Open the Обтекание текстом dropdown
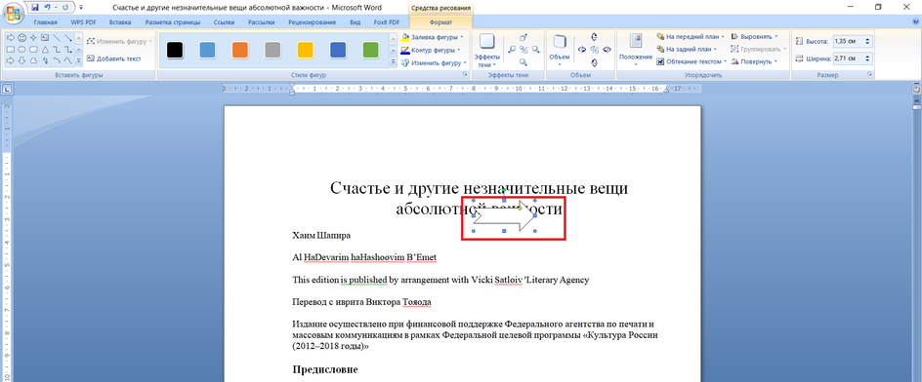This screenshot has width=922, height=382. (692, 61)
